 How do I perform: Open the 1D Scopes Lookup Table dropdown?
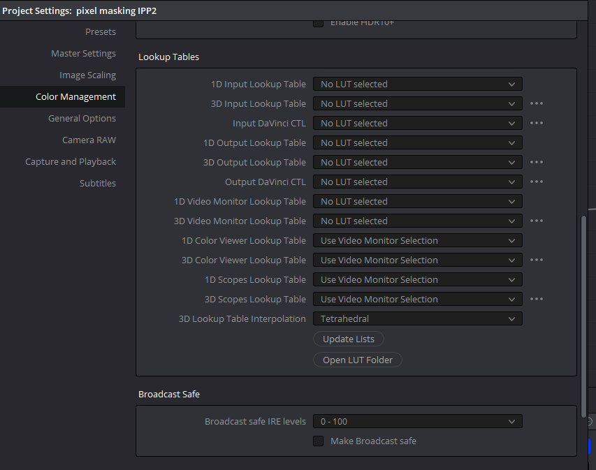417,279
